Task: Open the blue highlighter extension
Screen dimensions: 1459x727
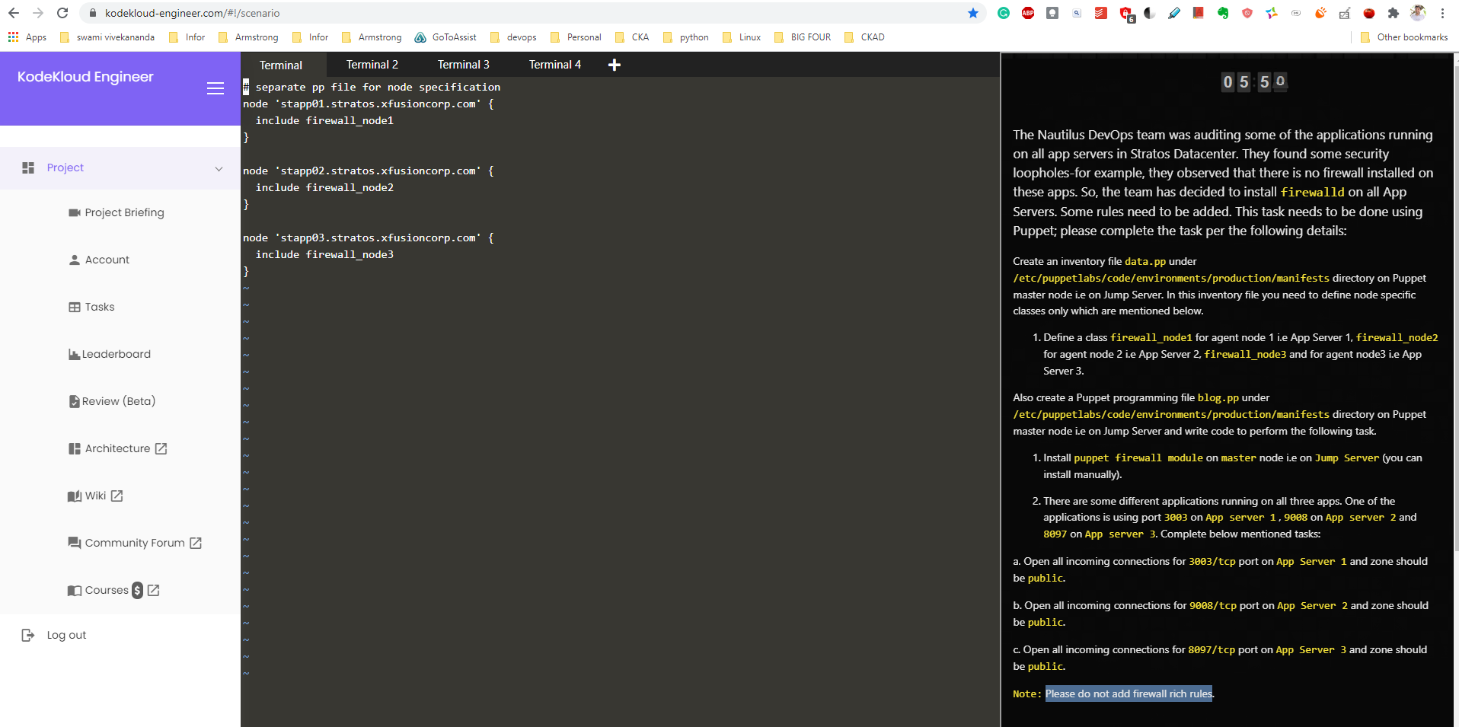Action: click(x=1174, y=13)
